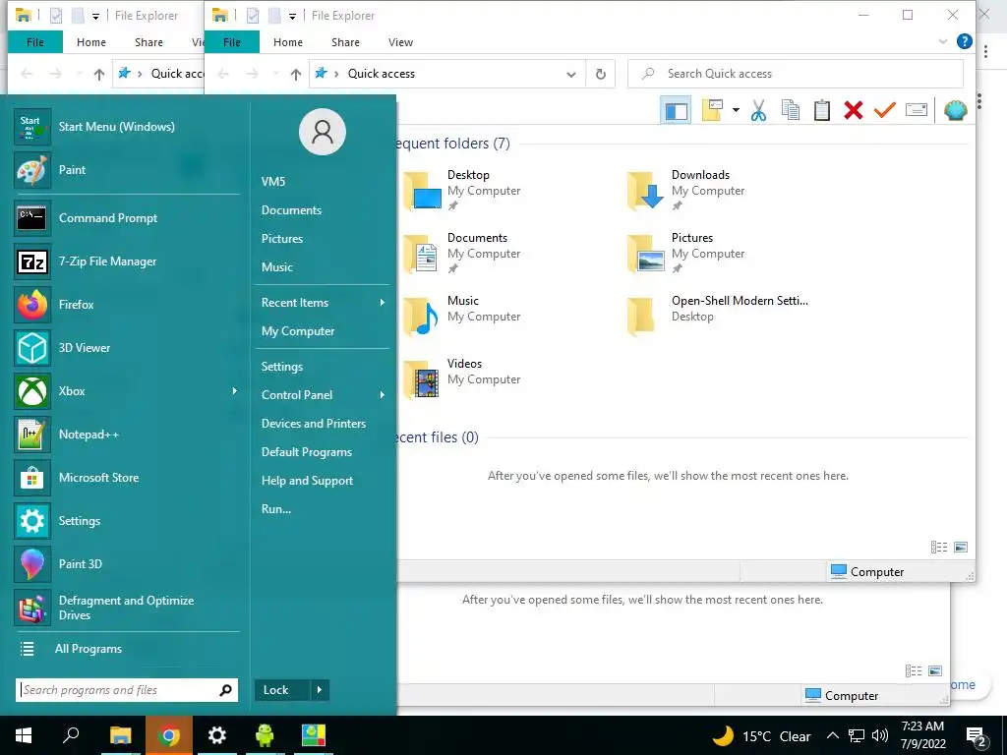Launch Paint from start menu
The image size is (1007, 755).
127,170
